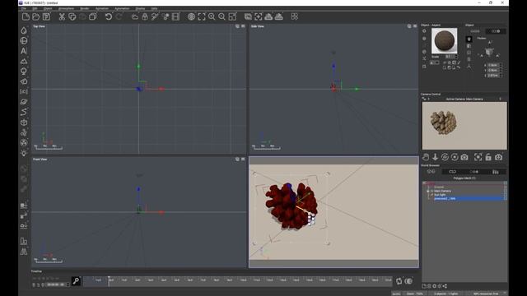Open Top View options menu icon

[x=243, y=26]
